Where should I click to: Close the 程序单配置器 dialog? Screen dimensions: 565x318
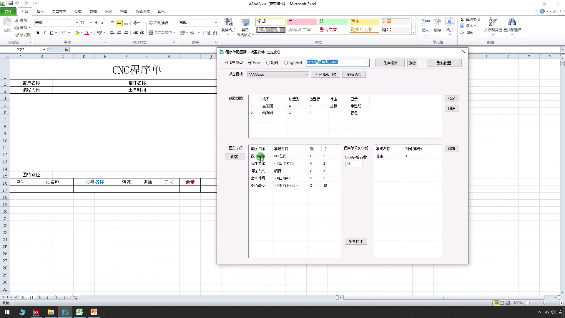[x=464, y=52]
